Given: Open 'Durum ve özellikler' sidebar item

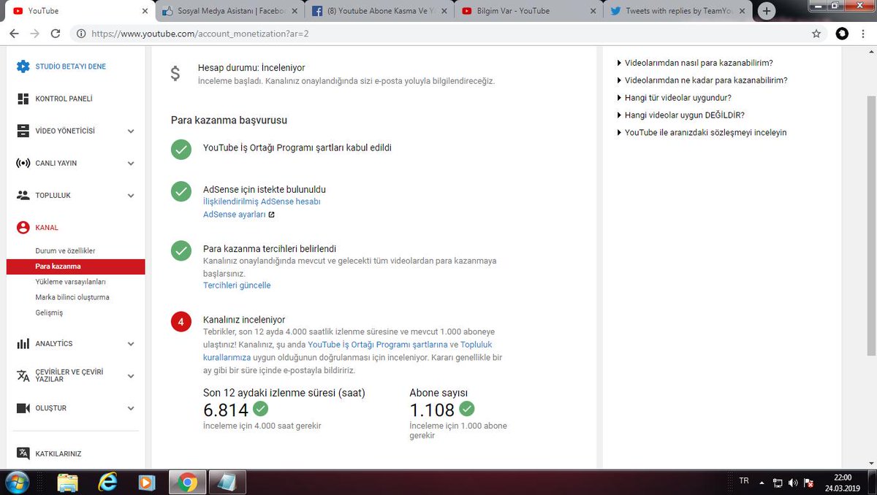Looking at the screenshot, I should [65, 251].
